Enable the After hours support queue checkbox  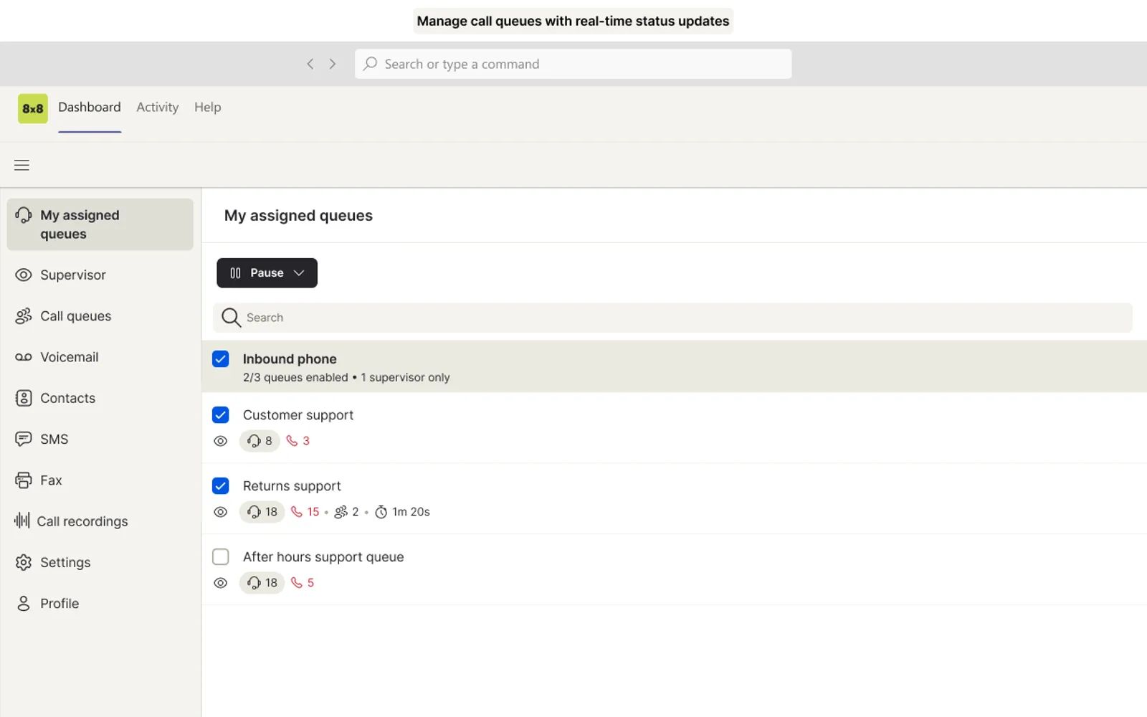(x=221, y=556)
